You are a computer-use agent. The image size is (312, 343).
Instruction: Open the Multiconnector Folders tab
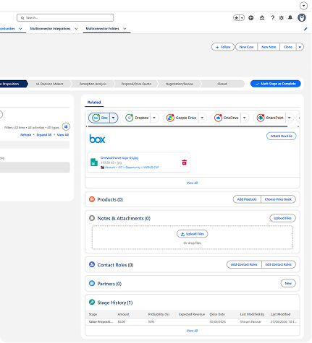point(103,29)
